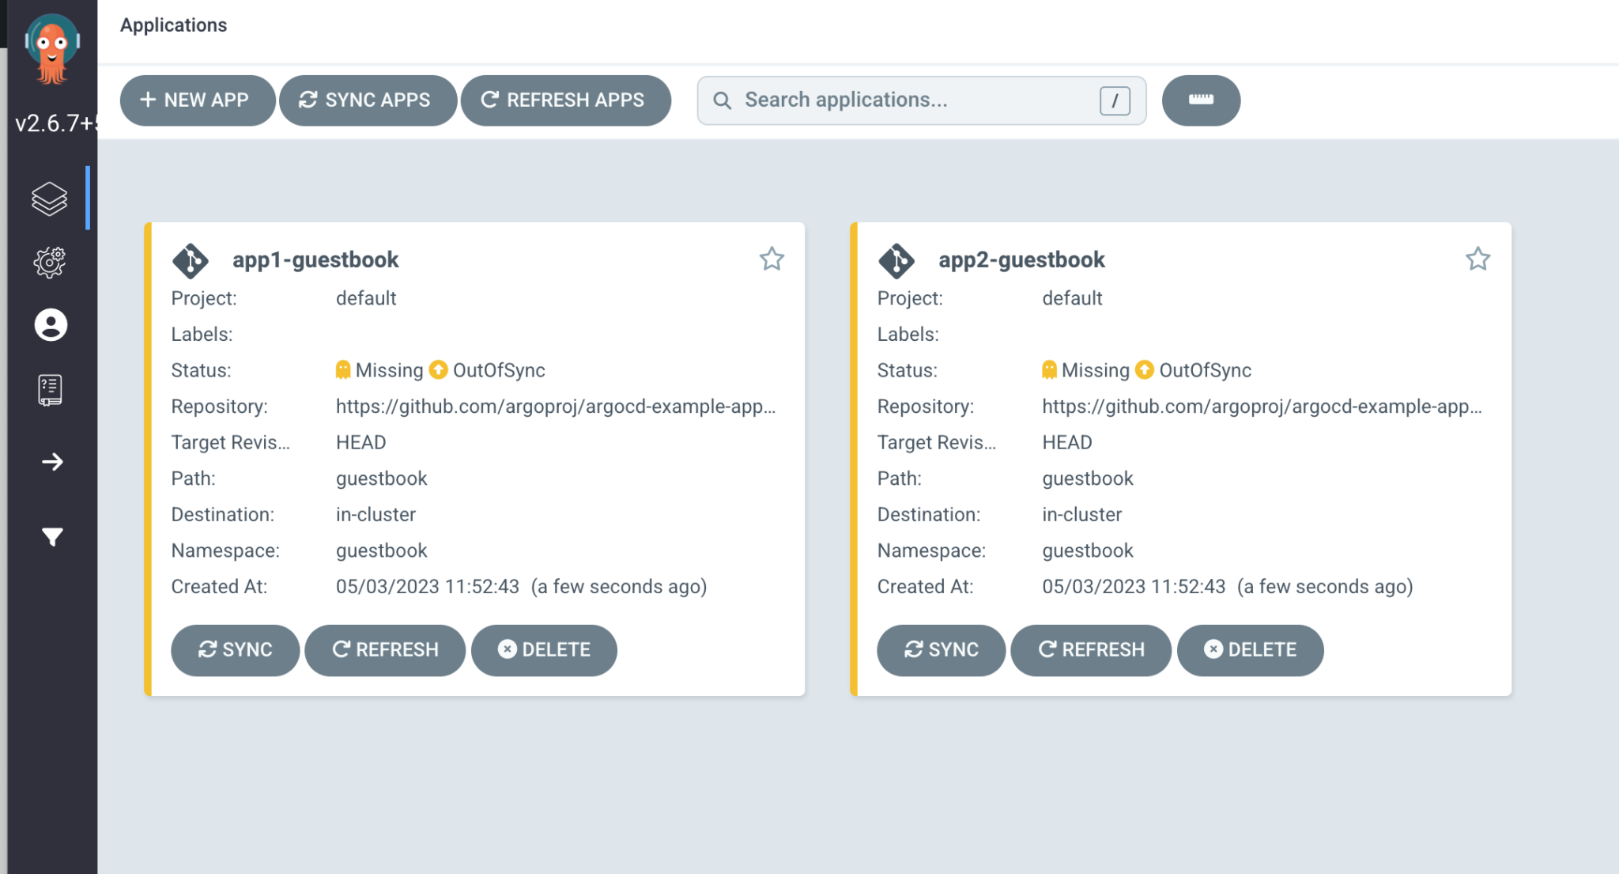This screenshot has height=874, width=1619.
Task: Click the OutOfSync status on app2-guestbook
Action: [x=1205, y=369]
